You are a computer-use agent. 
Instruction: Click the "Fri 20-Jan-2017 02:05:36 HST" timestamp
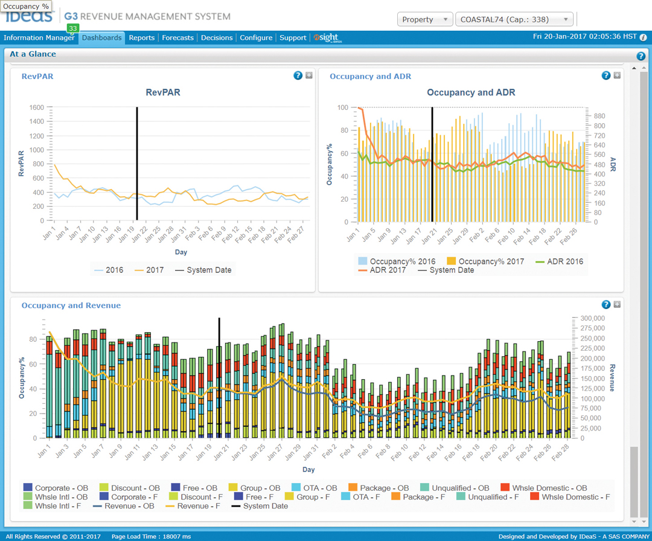(584, 37)
